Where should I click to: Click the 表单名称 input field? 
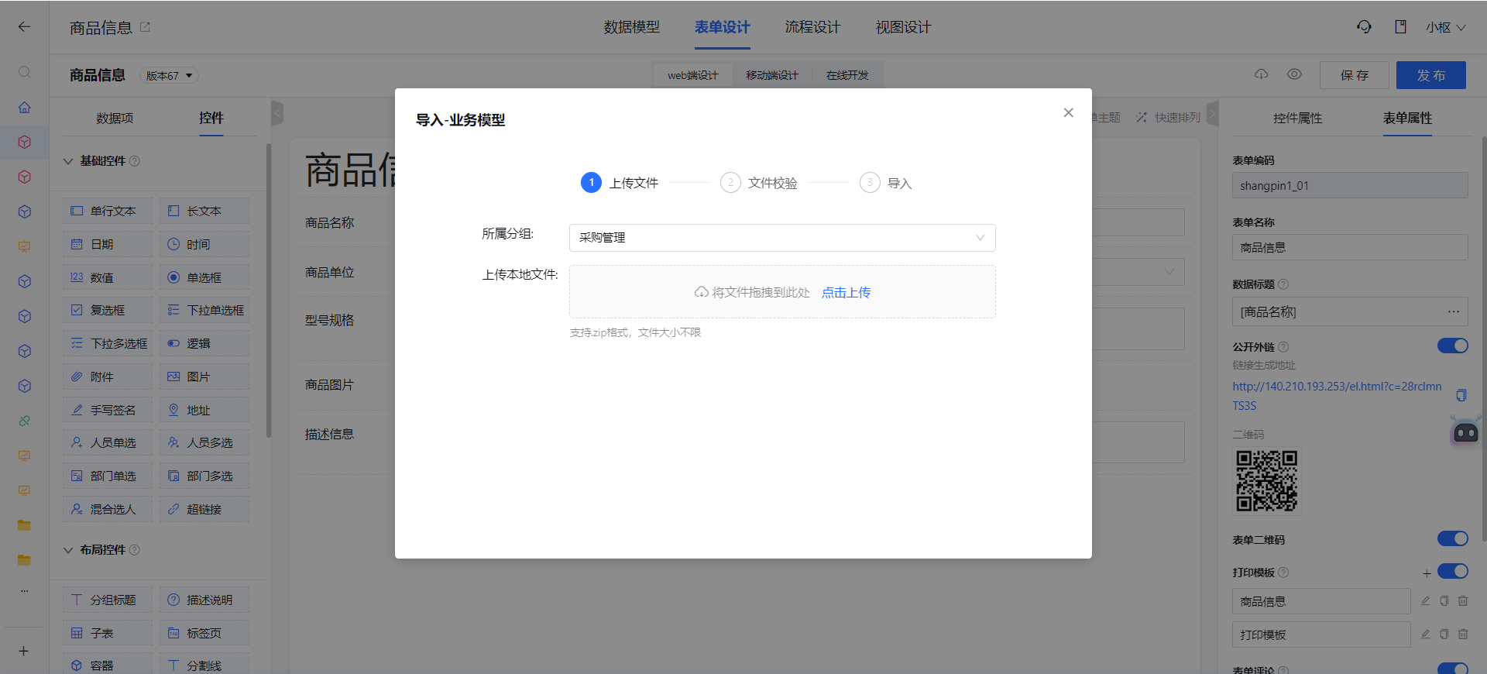[x=1350, y=247]
